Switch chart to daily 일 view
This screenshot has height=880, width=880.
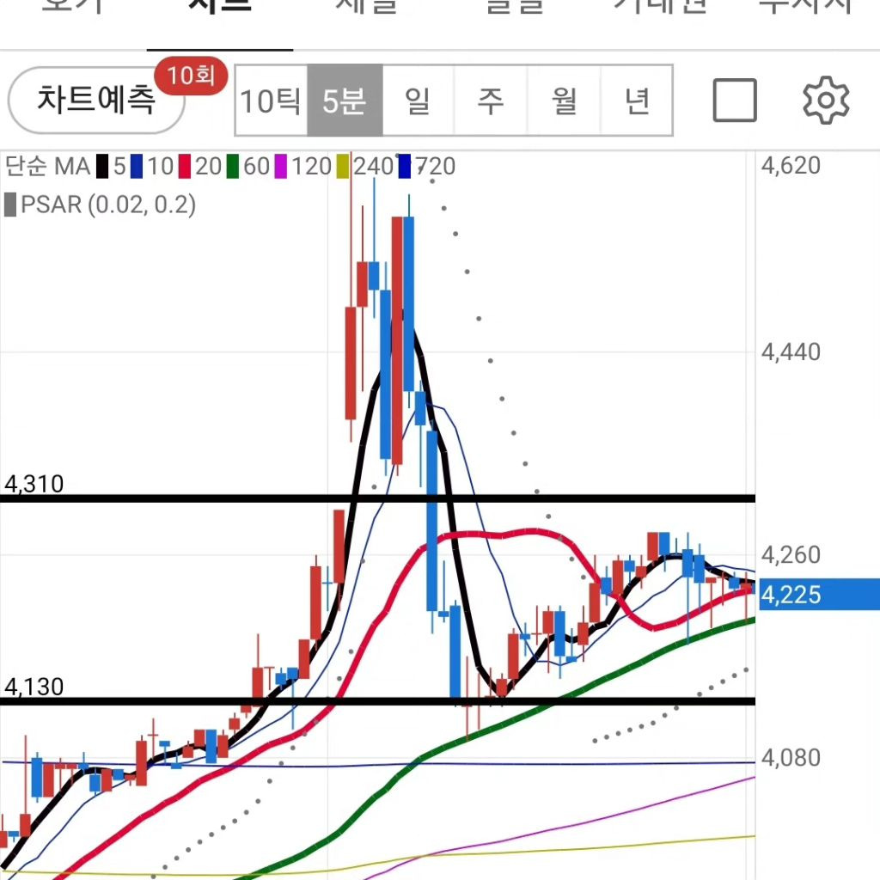pyautogui.click(x=418, y=101)
